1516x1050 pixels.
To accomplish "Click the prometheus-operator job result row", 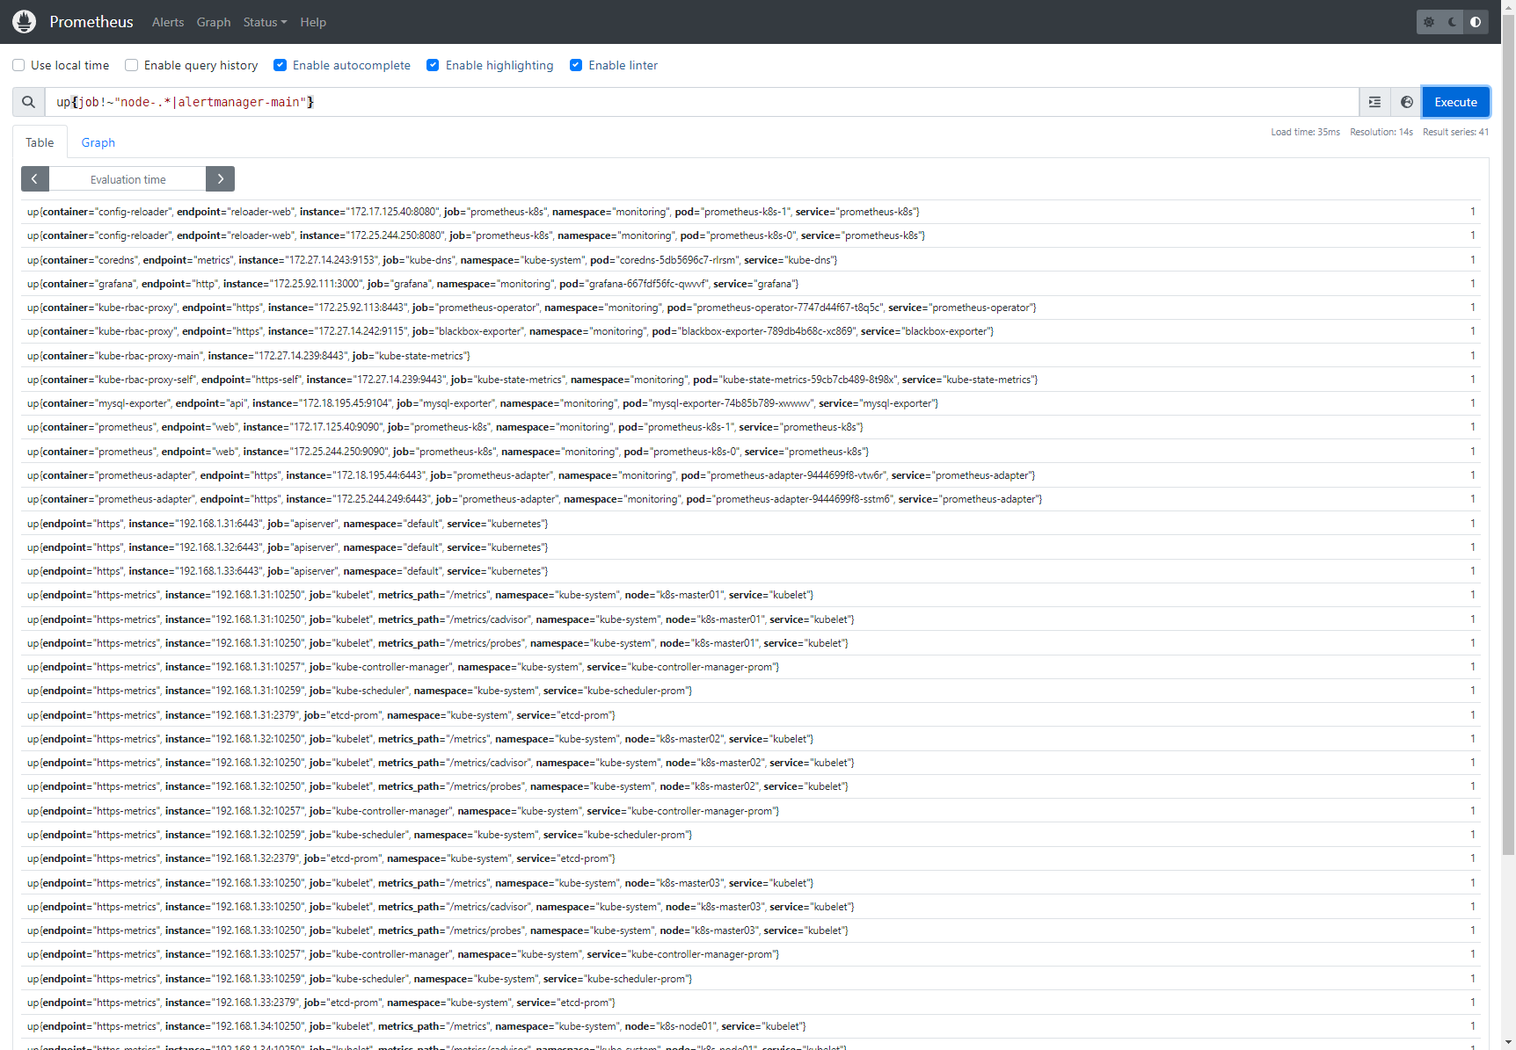I will coord(751,308).
